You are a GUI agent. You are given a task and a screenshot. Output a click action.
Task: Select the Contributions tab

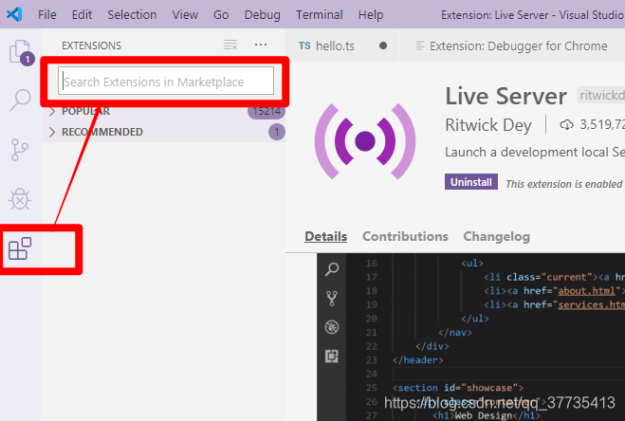tap(405, 236)
